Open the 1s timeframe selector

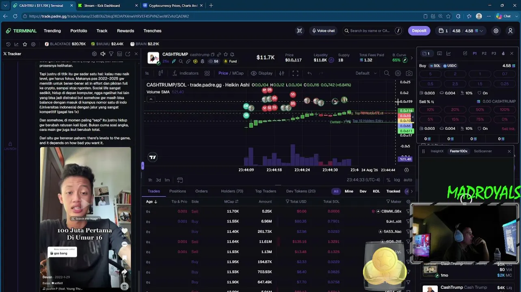(x=147, y=73)
